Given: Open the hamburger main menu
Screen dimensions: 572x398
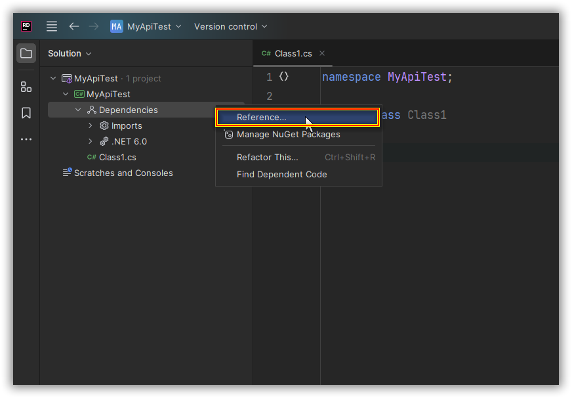Looking at the screenshot, I should pyautogui.click(x=52, y=26).
